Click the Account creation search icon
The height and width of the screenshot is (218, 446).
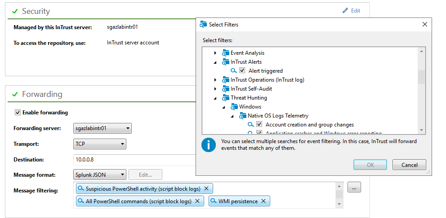point(250,125)
